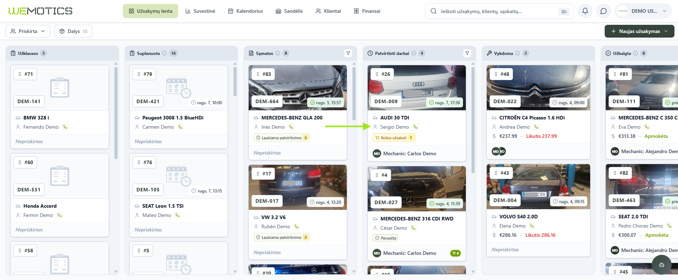Click Reikia užsakyti badge on Sergio Demo card
Image resolution: width=678 pixels, height=280 pixels.
pos(394,138)
